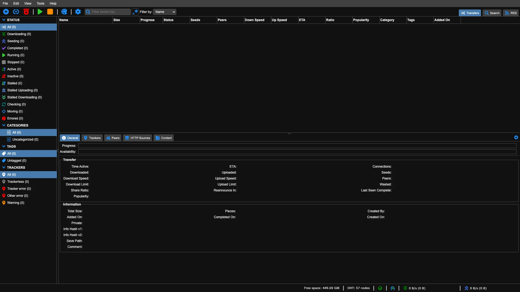Open the Tools menu
Image resolution: width=520 pixels, height=292 pixels.
[41, 4]
